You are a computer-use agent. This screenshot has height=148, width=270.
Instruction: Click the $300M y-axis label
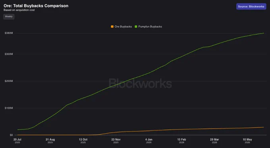[9, 54]
